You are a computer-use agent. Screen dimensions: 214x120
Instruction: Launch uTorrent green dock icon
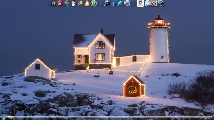coord(94,3)
